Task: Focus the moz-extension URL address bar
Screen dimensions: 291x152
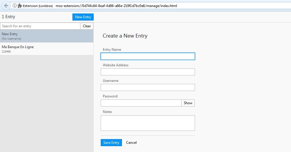Action: 147,6
